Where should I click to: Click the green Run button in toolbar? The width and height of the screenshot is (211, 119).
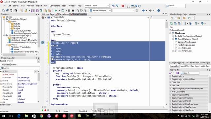pos(56,11)
